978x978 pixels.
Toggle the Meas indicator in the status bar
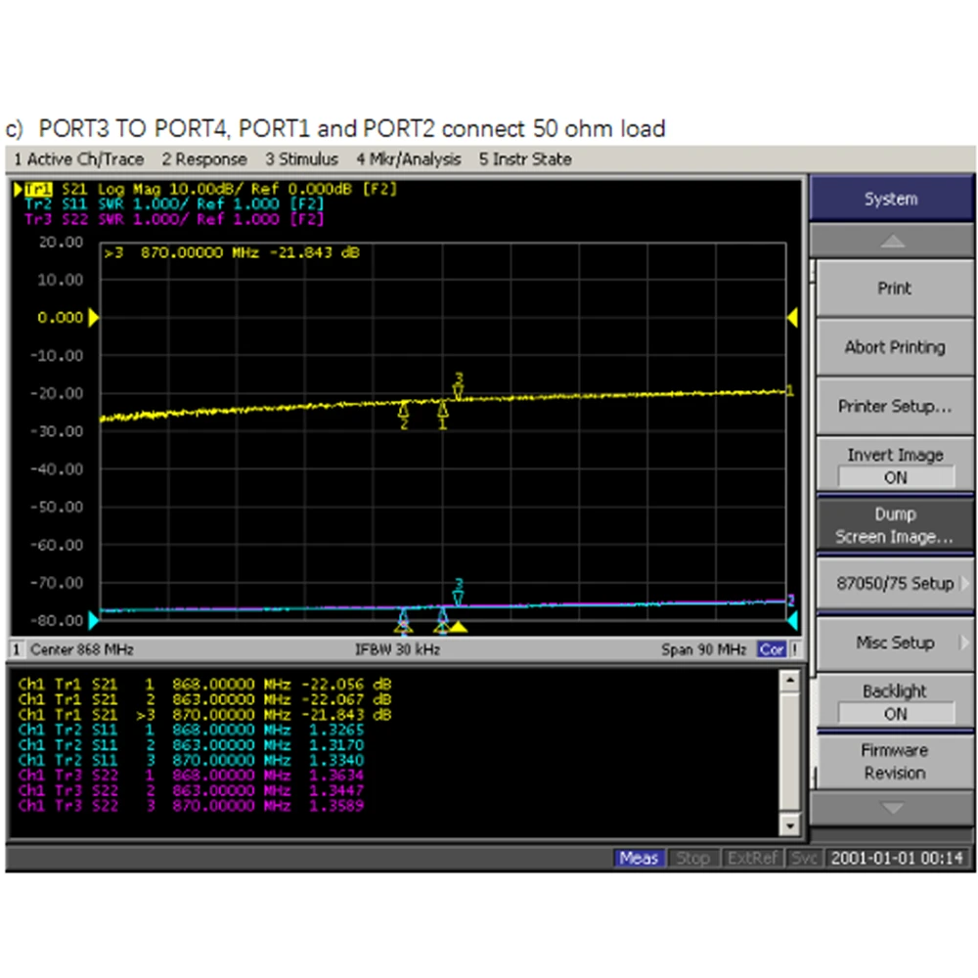[x=639, y=858]
